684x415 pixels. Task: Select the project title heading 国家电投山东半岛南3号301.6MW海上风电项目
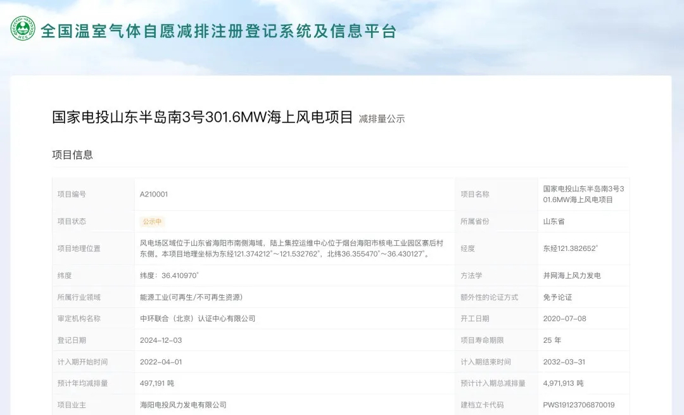(203, 117)
